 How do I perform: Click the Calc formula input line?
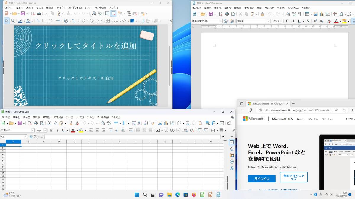[x=133, y=137]
